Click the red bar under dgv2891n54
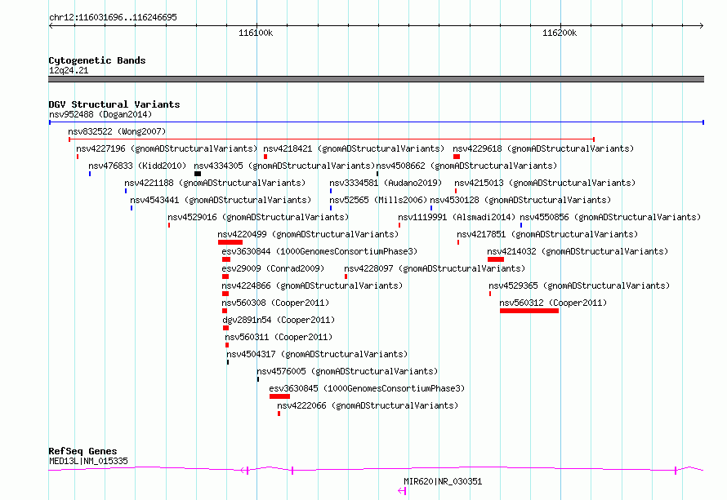The image size is (727, 500). (x=225, y=328)
